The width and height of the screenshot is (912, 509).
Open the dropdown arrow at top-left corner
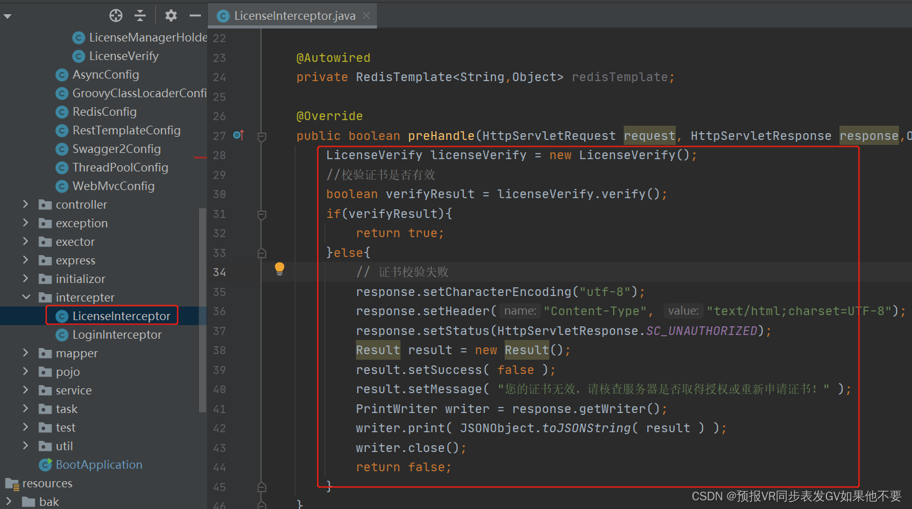point(7,15)
